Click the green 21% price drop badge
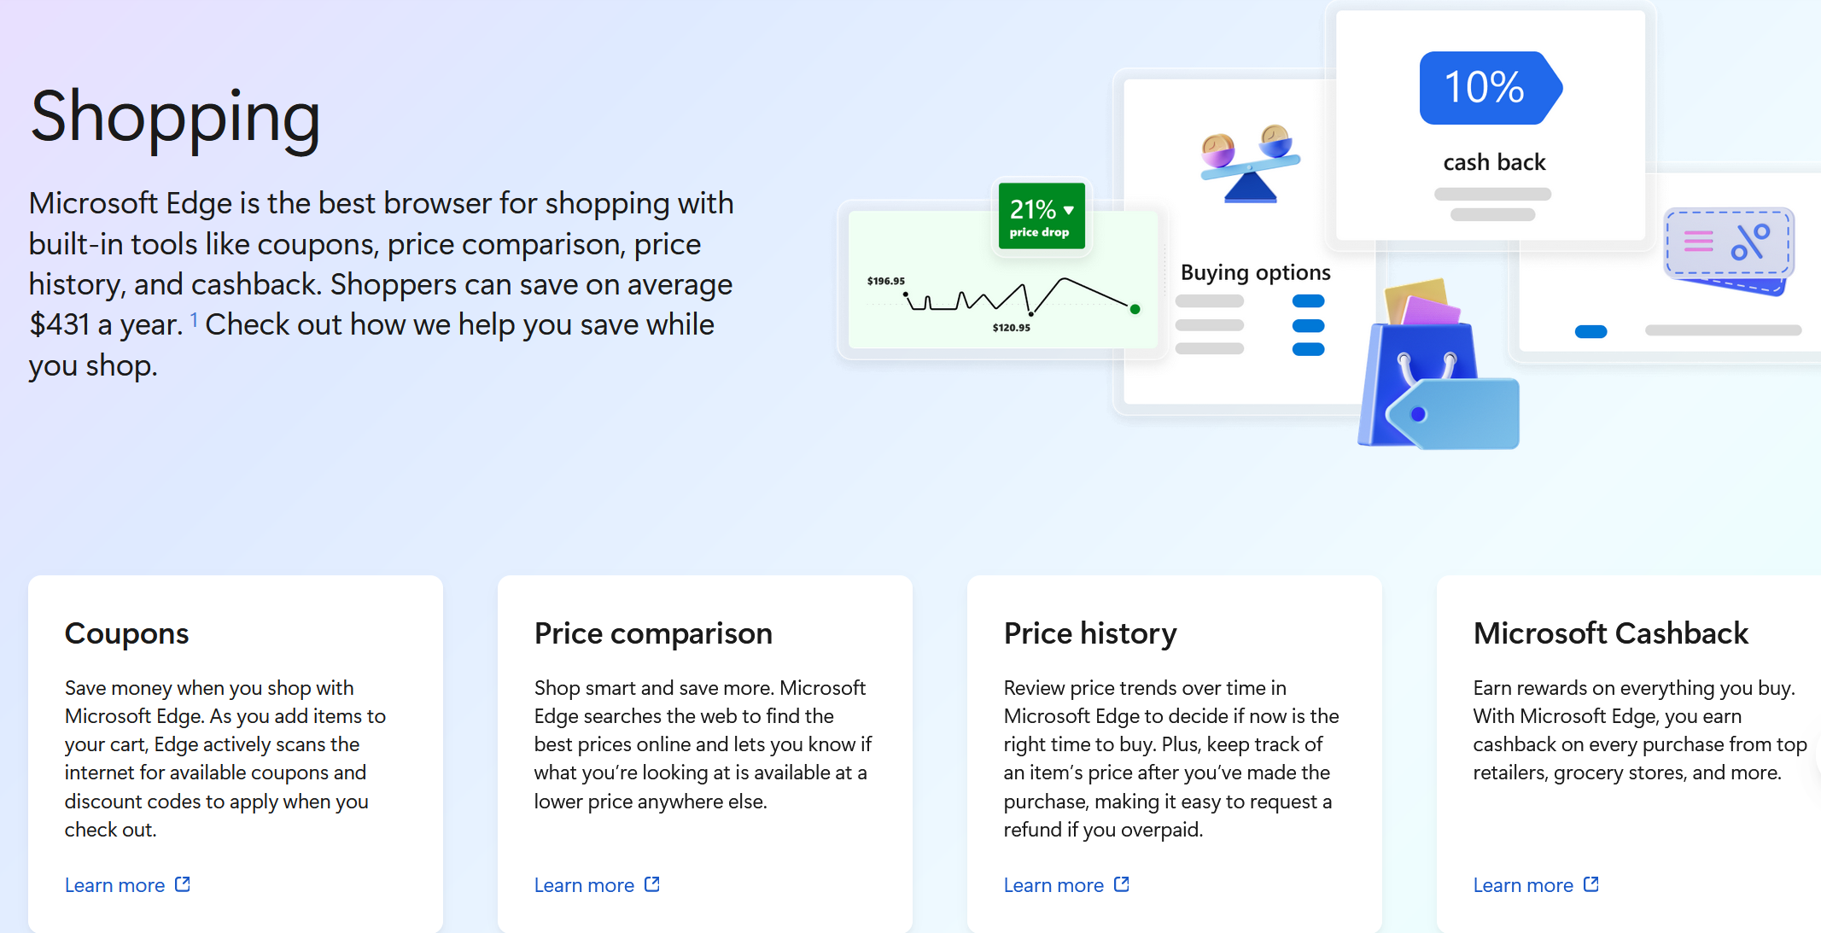Viewport: 1821px width, 933px height. [1042, 216]
